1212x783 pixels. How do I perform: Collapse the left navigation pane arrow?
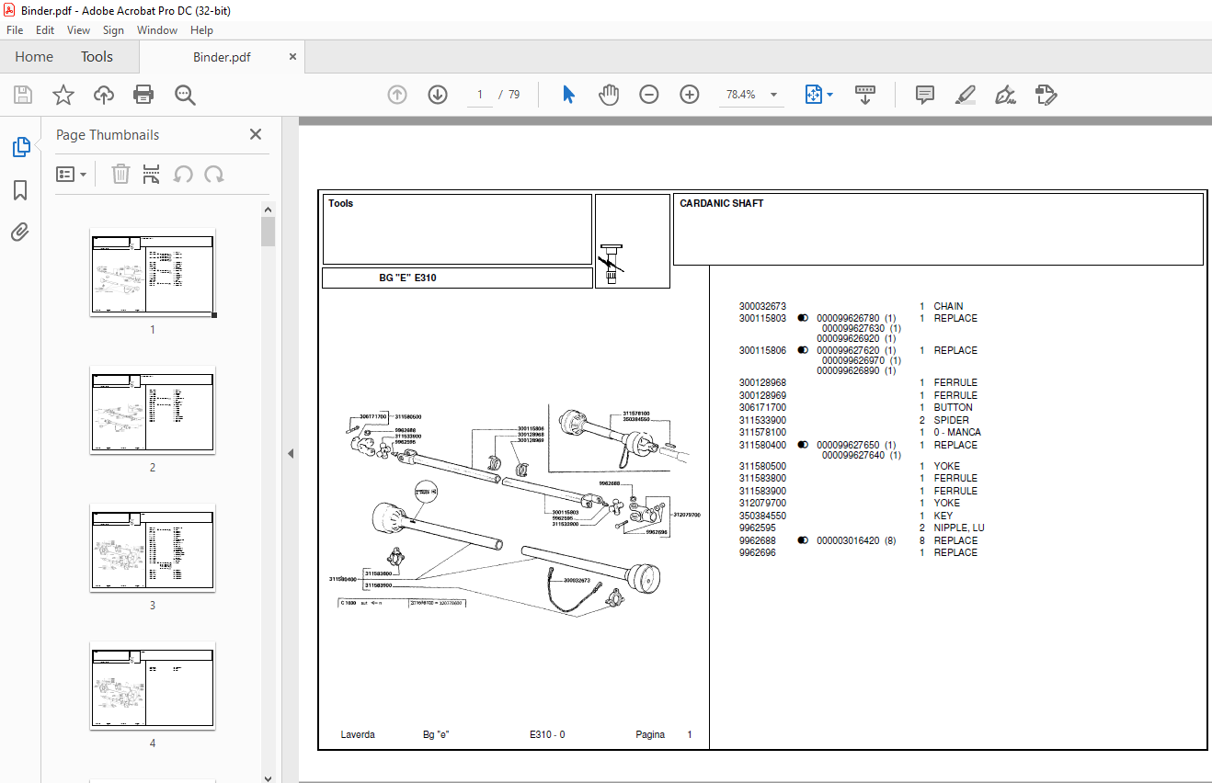pyautogui.click(x=291, y=453)
